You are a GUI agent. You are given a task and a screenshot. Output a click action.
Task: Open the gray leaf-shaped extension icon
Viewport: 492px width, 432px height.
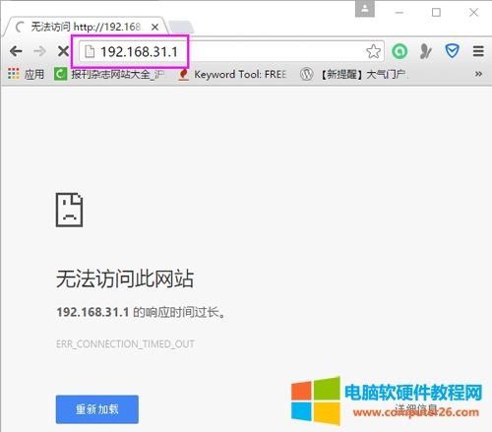425,51
